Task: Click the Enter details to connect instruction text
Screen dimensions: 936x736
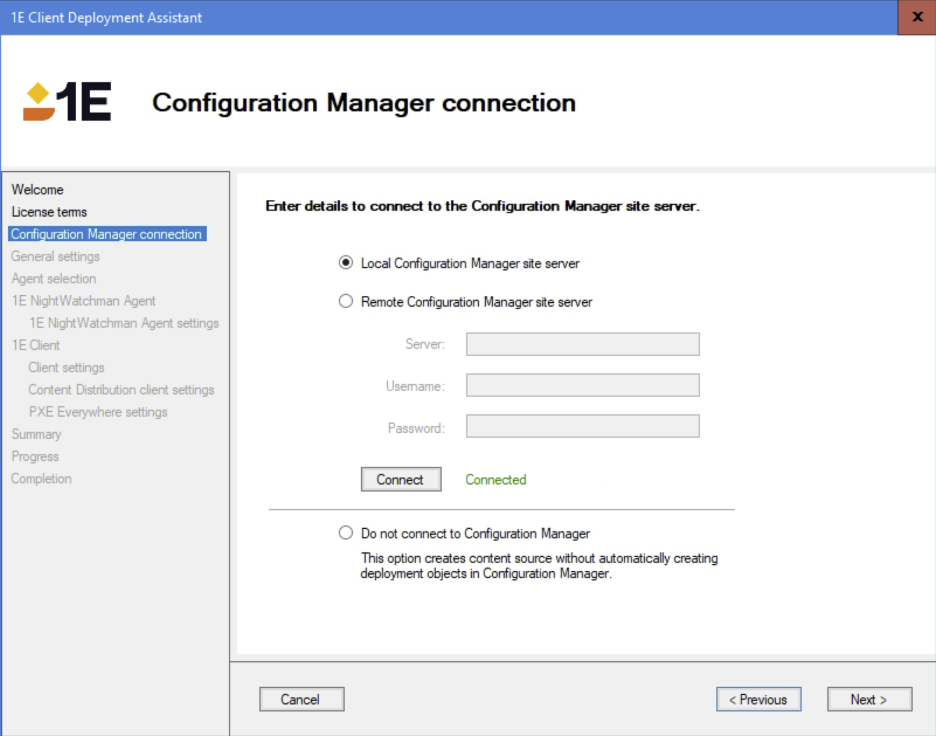Action: pos(482,206)
